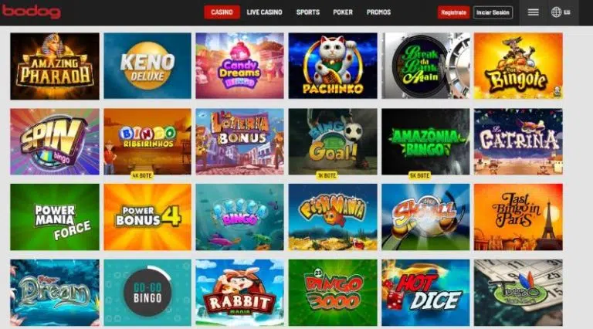Click the Iniciar Sesión button
Screen dimensions: 593x329
493,12
